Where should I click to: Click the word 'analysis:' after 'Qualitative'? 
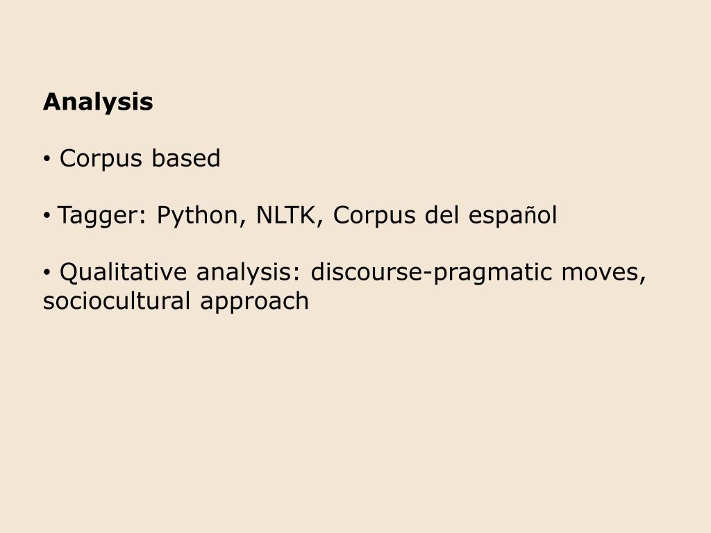point(249,273)
